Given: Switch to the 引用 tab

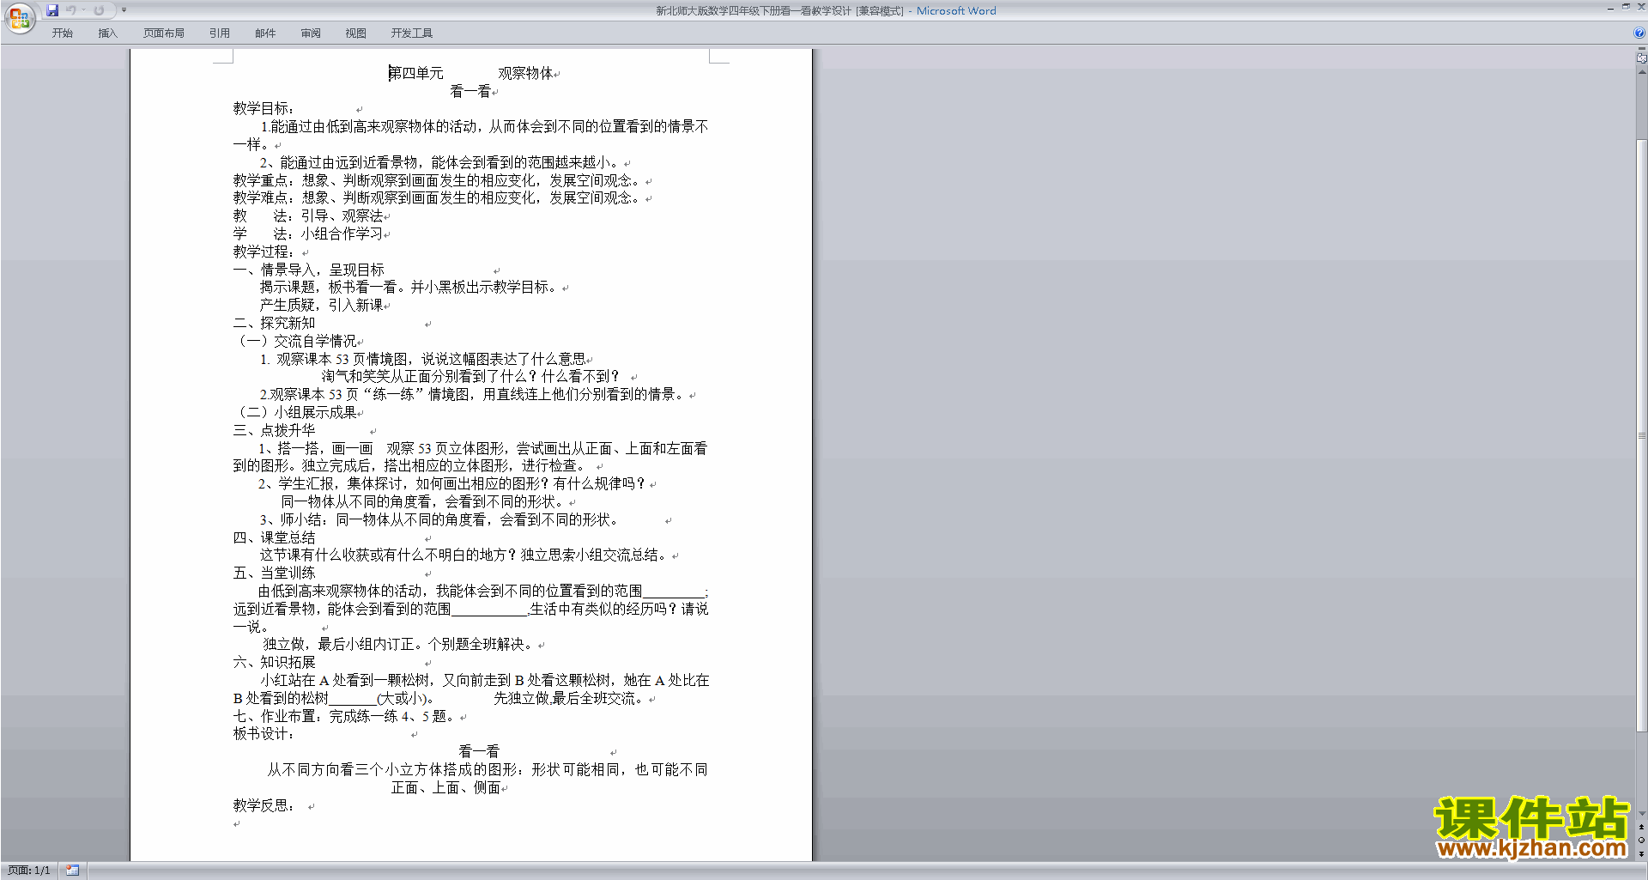Looking at the screenshot, I should (x=219, y=33).
